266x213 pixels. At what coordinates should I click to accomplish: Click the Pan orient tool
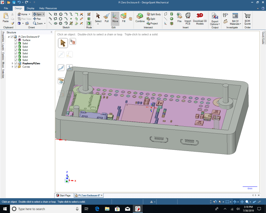37,19
